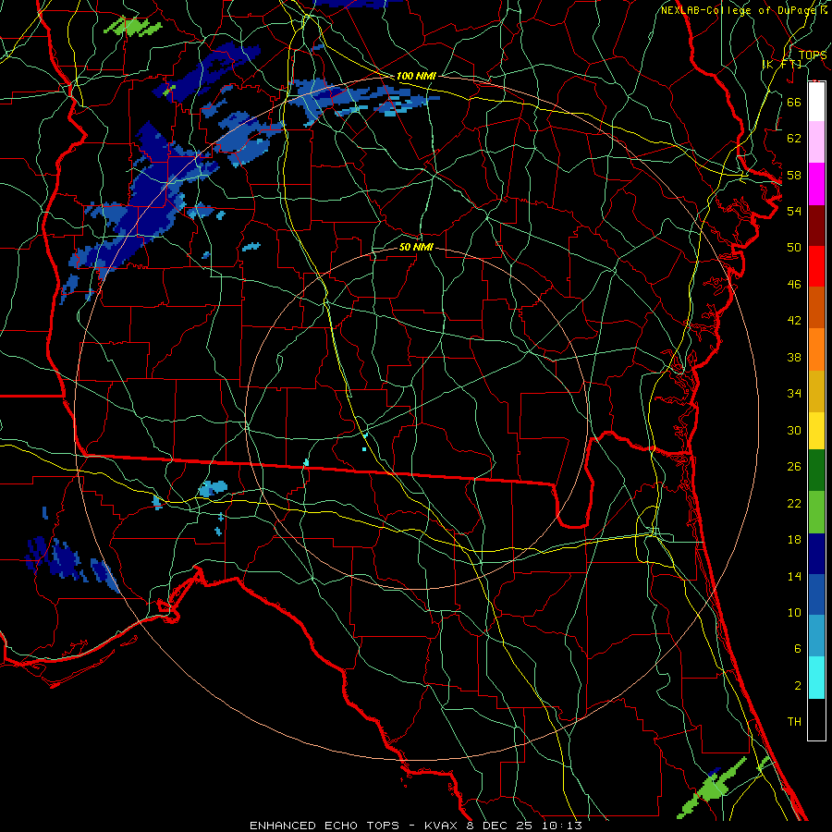Click the legend value '66'
This screenshot has width=832, height=832.
pos(794,102)
